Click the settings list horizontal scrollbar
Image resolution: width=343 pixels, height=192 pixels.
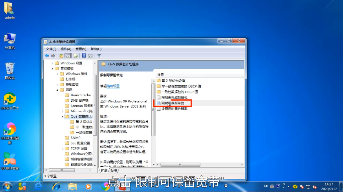click(x=198, y=164)
